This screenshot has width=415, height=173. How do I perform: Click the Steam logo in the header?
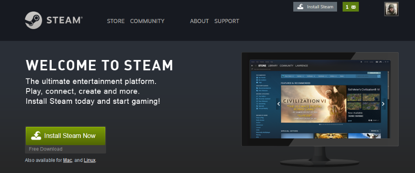pos(53,20)
